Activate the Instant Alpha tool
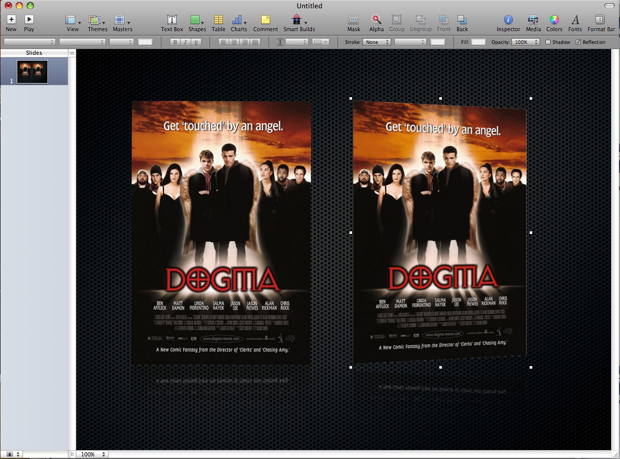620x459 pixels. (x=376, y=23)
